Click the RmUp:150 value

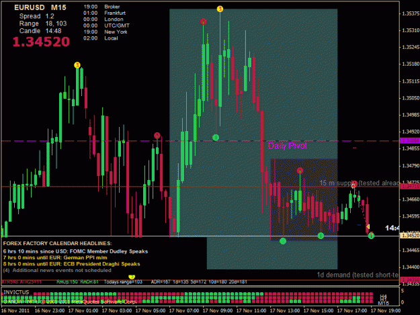tap(67, 282)
